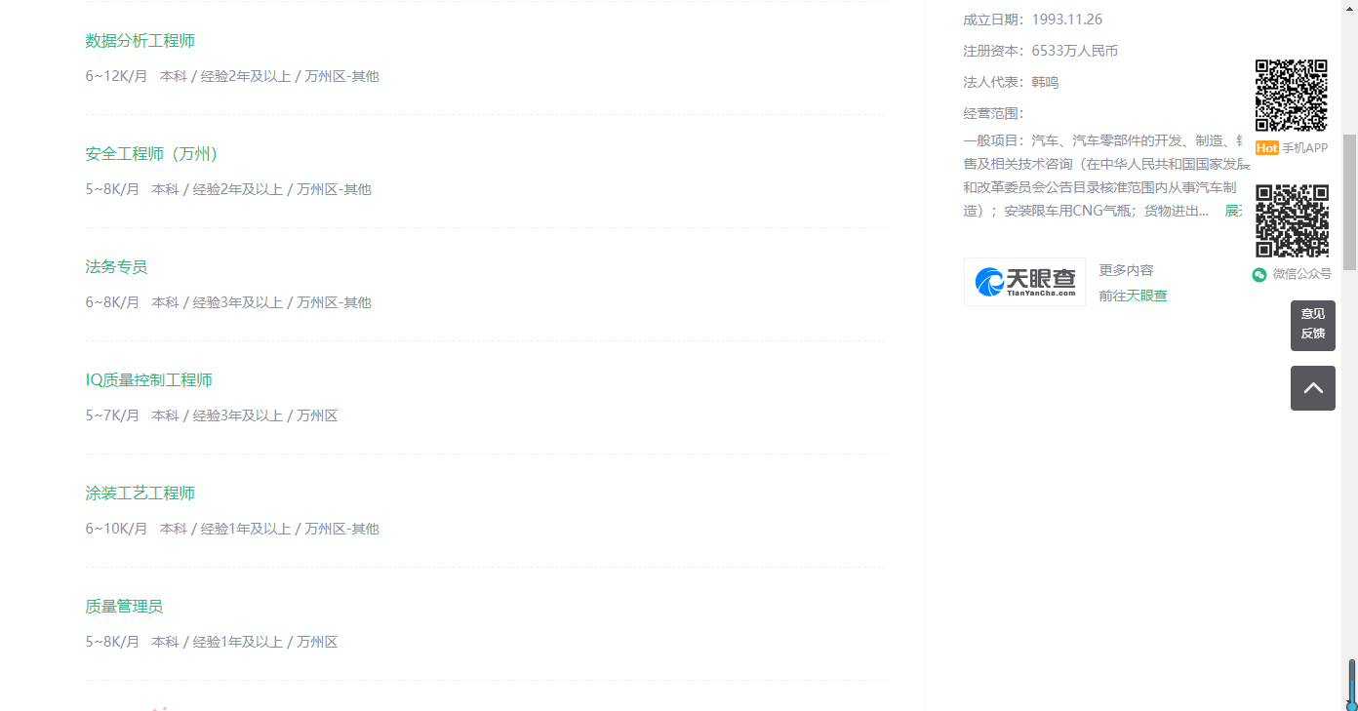Click the green WeChat icon
Viewport: 1358px width, 711px height.
1259,275
